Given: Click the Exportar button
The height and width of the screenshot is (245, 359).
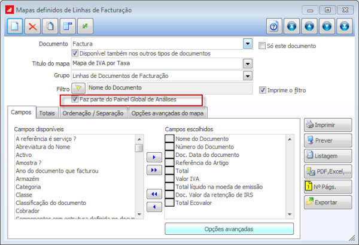Looking at the screenshot, I should coord(328,202).
